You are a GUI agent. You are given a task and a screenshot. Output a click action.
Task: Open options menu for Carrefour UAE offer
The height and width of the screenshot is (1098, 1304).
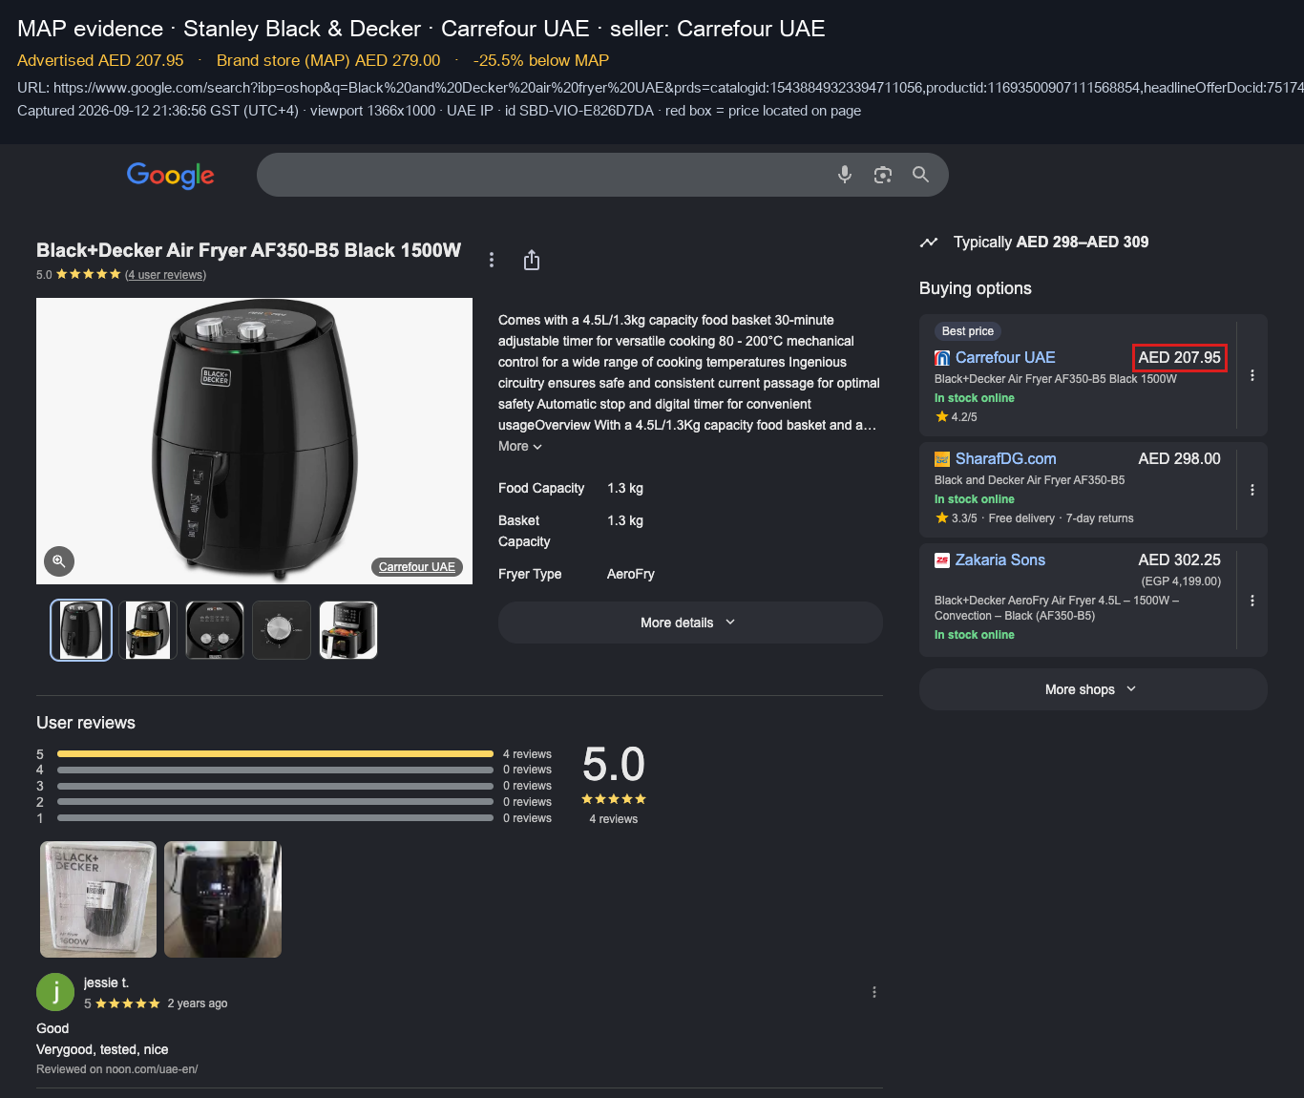[1252, 375]
